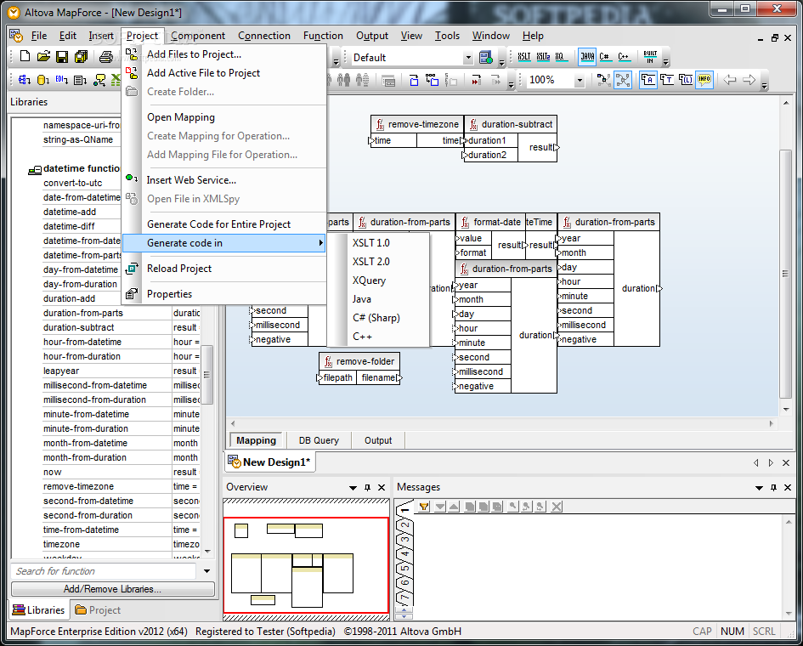This screenshot has width=803, height=646.
Task: Insert an EDI component via toolbar icon
Action: click(61, 80)
